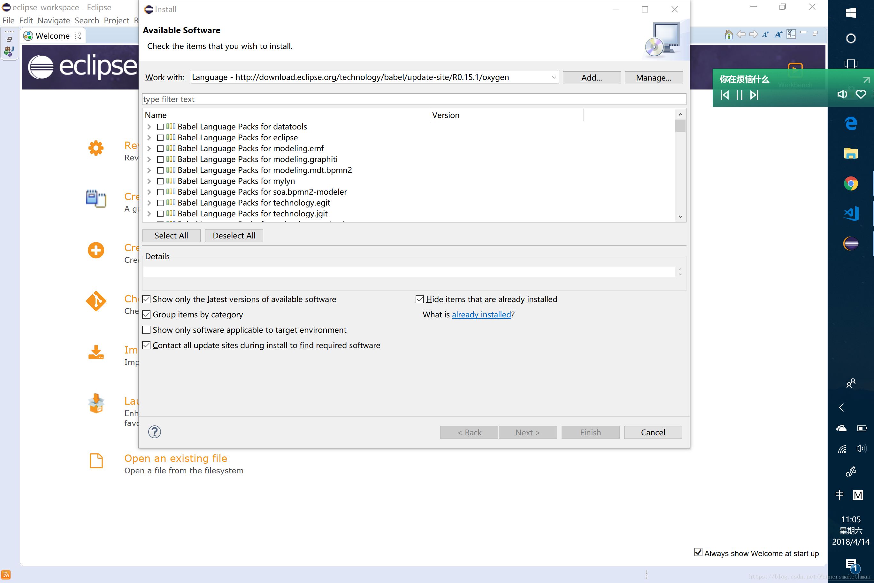Click the Open an existing file document icon
The height and width of the screenshot is (583, 874).
pyautogui.click(x=96, y=461)
